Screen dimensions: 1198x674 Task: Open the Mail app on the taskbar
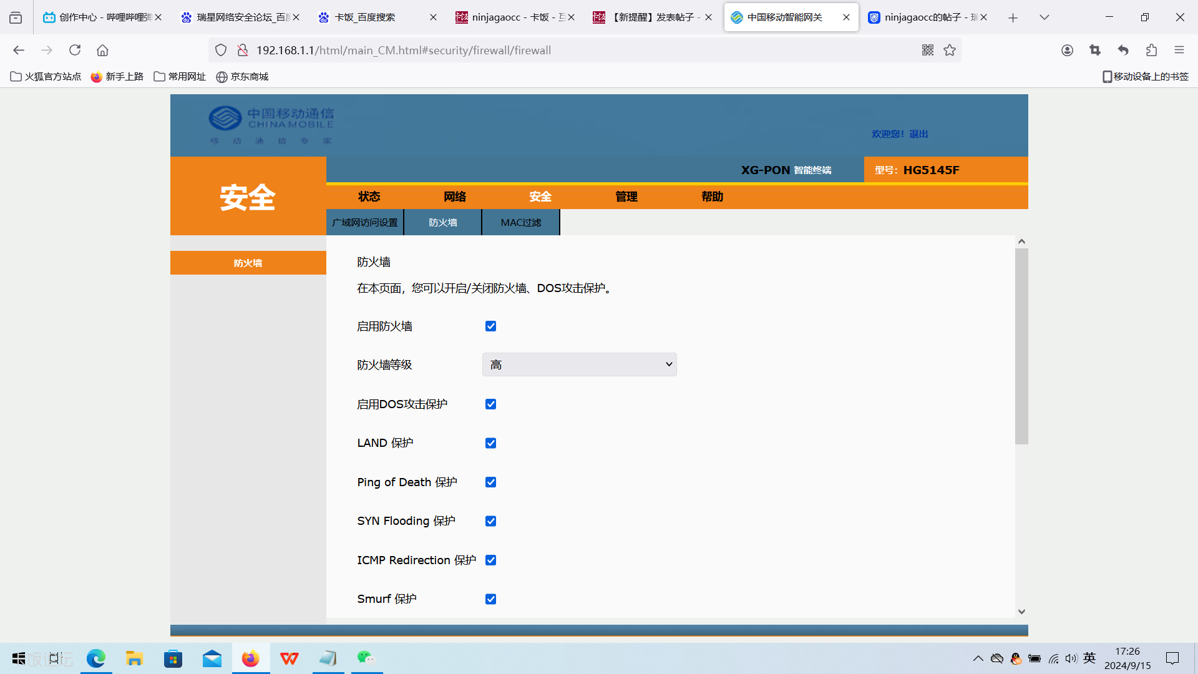(x=212, y=658)
